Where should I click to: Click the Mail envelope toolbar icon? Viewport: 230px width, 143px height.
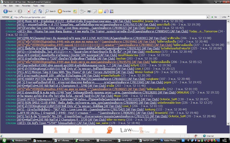point(82,11)
